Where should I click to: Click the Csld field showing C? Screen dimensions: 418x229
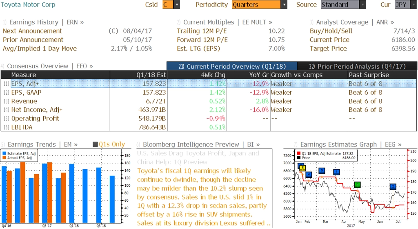tap(168, 4)
